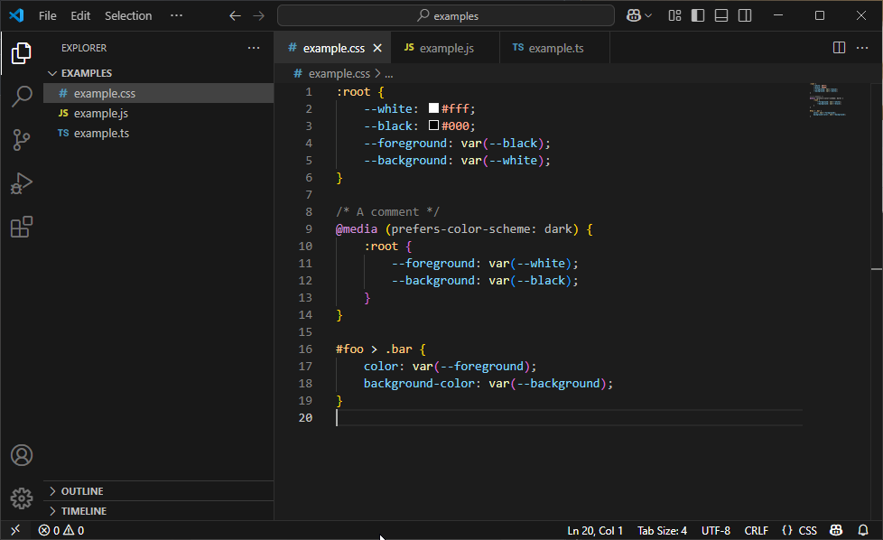This screenshot has width=883, height=540.
Task: Toggle the bottom Panel layout button
Action: click(721, 15)
